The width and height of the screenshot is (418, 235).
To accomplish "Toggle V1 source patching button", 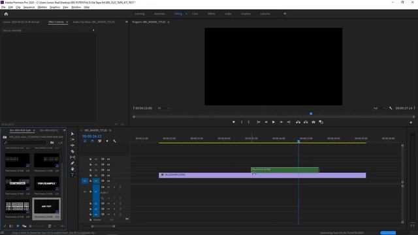I will tap(85, 181).
